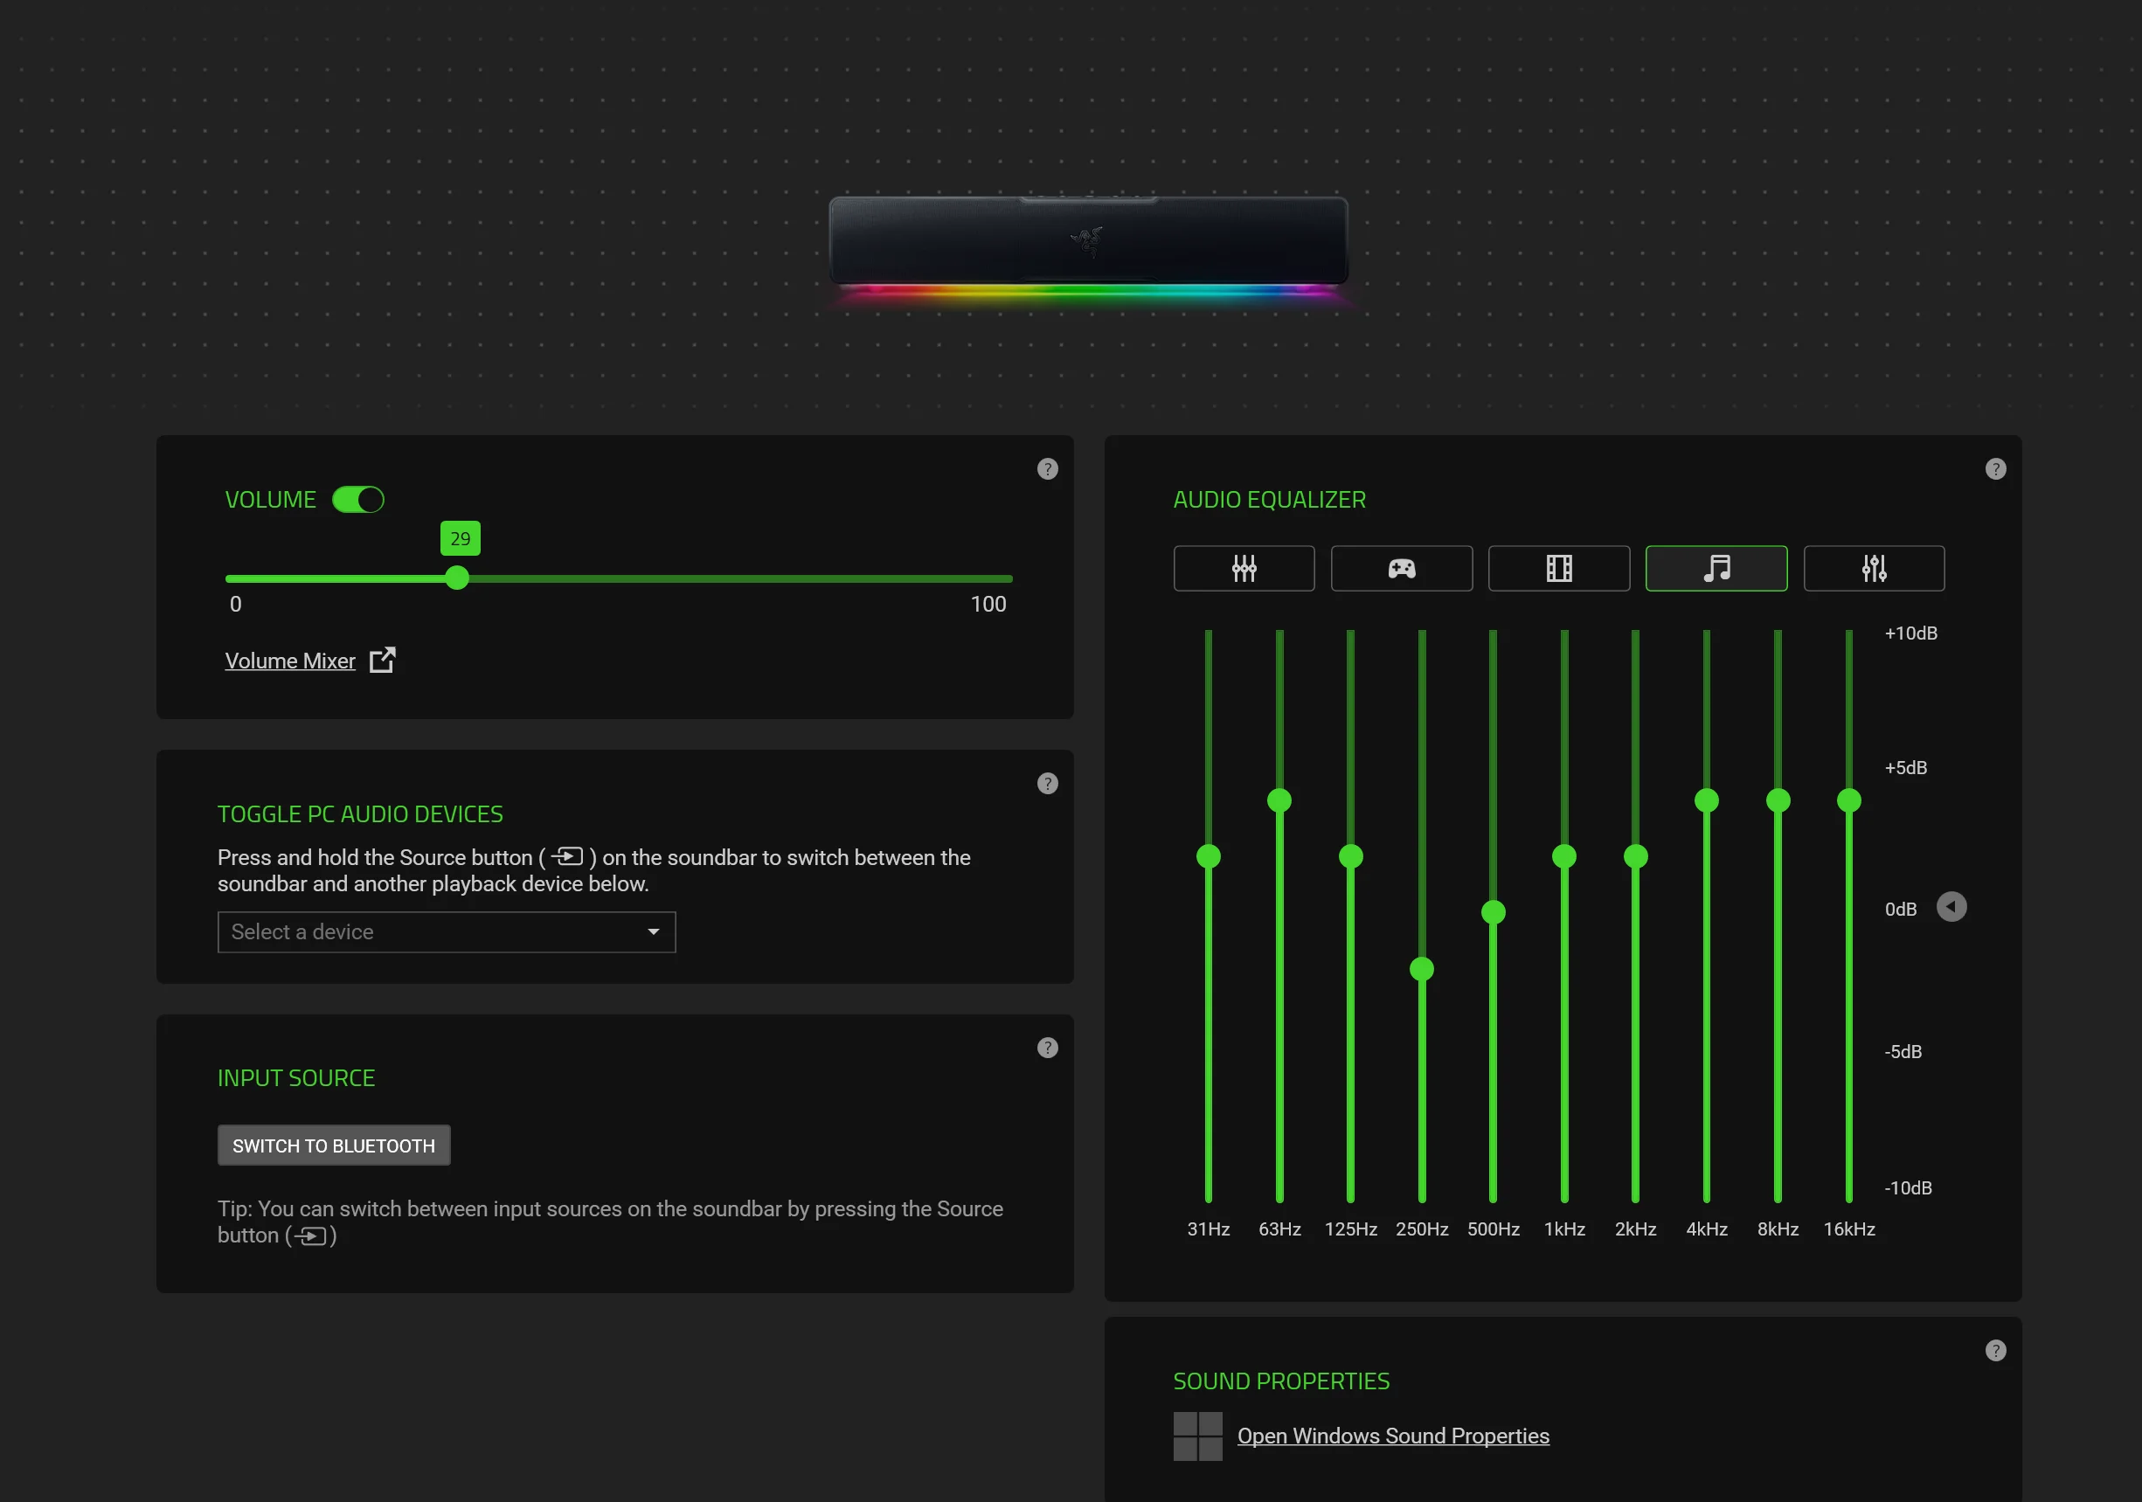The image size is (2142, 1502).
Task: Select the Movie equalizer preset icon
Action: tap(1559, 568)
